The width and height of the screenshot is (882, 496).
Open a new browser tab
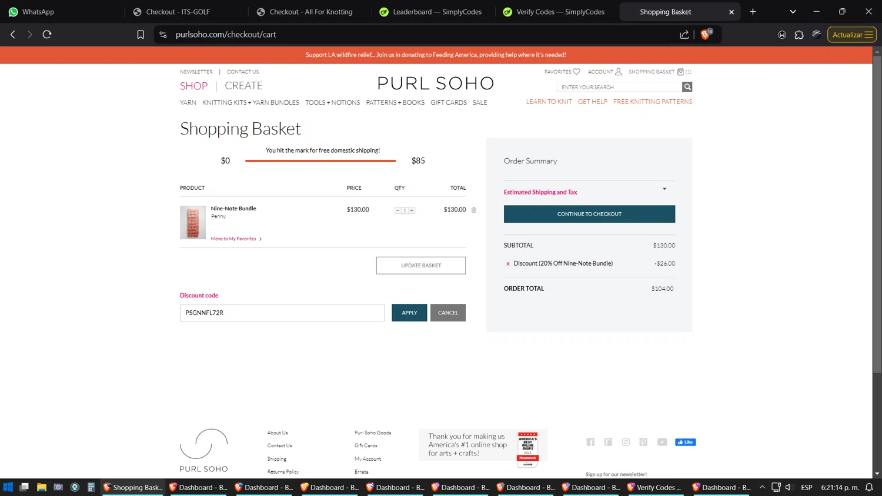pos(753,12)
